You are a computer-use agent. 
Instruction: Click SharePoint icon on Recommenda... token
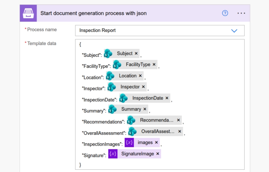click(131, 120)
